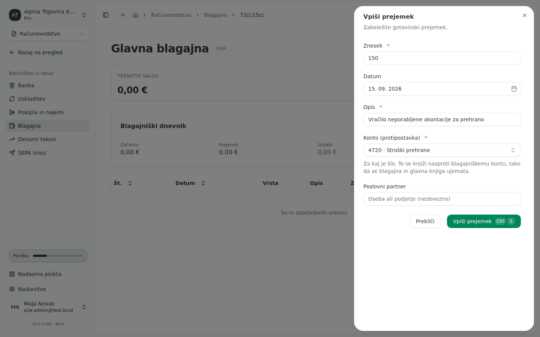
Task: Click the Vrsta column header
Action: point(270,183)
